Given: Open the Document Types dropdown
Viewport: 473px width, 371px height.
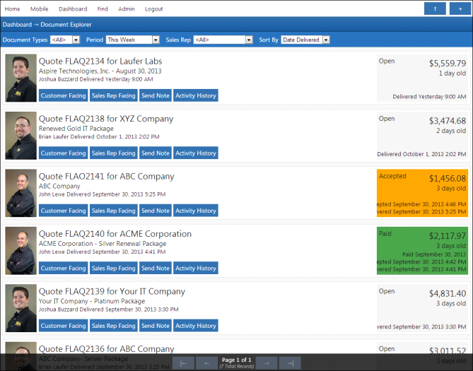Looking at the screenshot, I should [65, 40].
